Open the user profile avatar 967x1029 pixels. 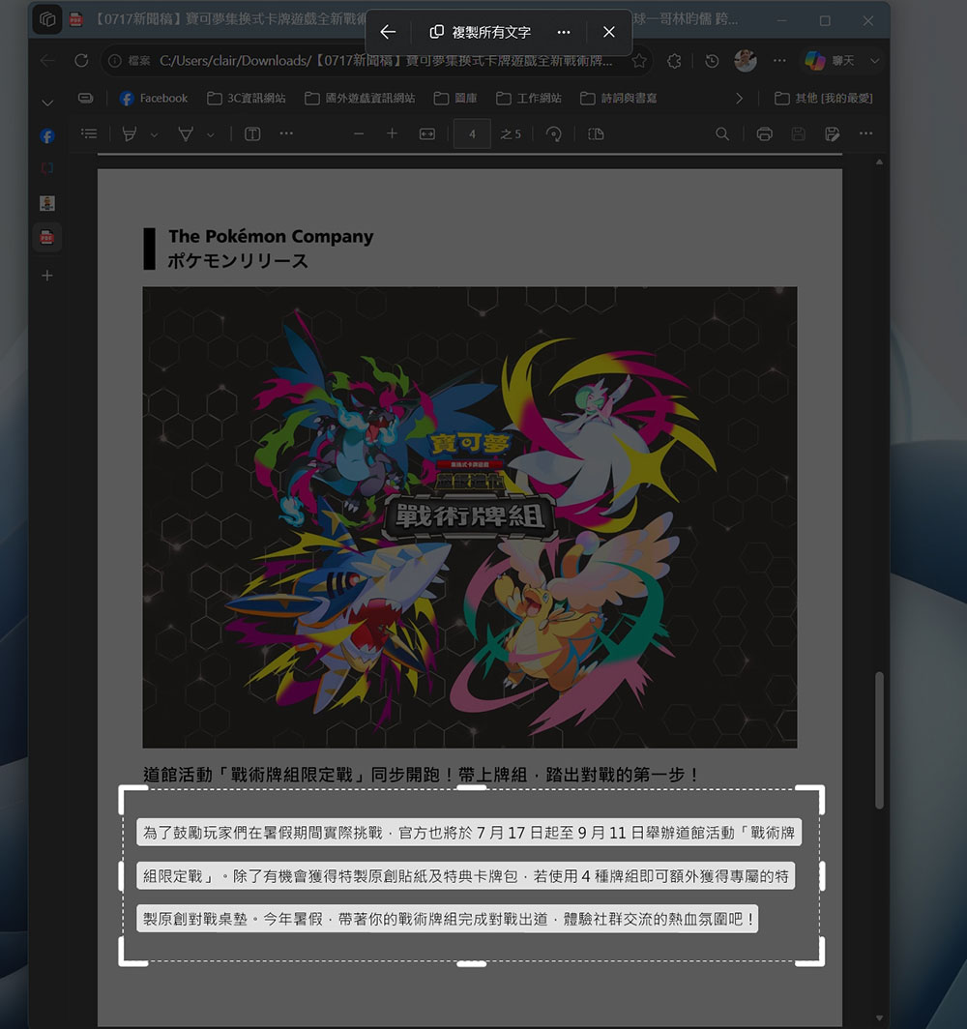746,60
